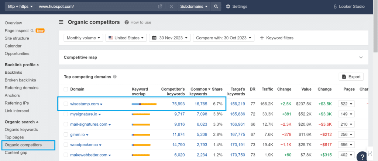Open wisestamp.com Pages 522 dropdown
This screenshot has height=161, width=378.
click(346, 104)
